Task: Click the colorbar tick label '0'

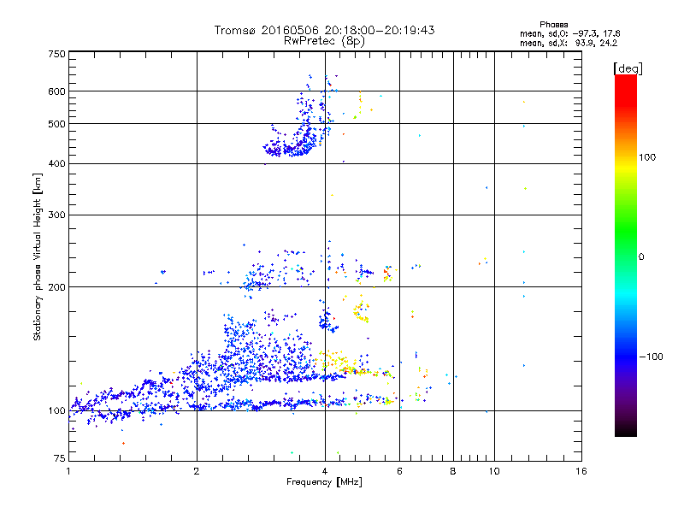Action: coord(641,257)
